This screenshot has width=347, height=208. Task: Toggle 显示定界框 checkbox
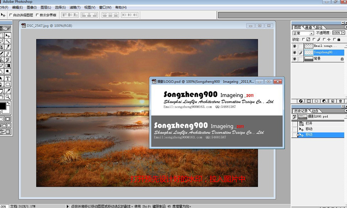click(37, 15)
